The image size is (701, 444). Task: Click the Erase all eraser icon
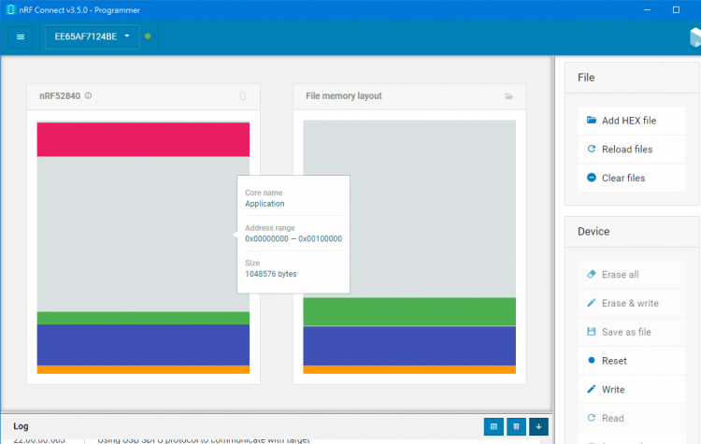coord(592,274)
